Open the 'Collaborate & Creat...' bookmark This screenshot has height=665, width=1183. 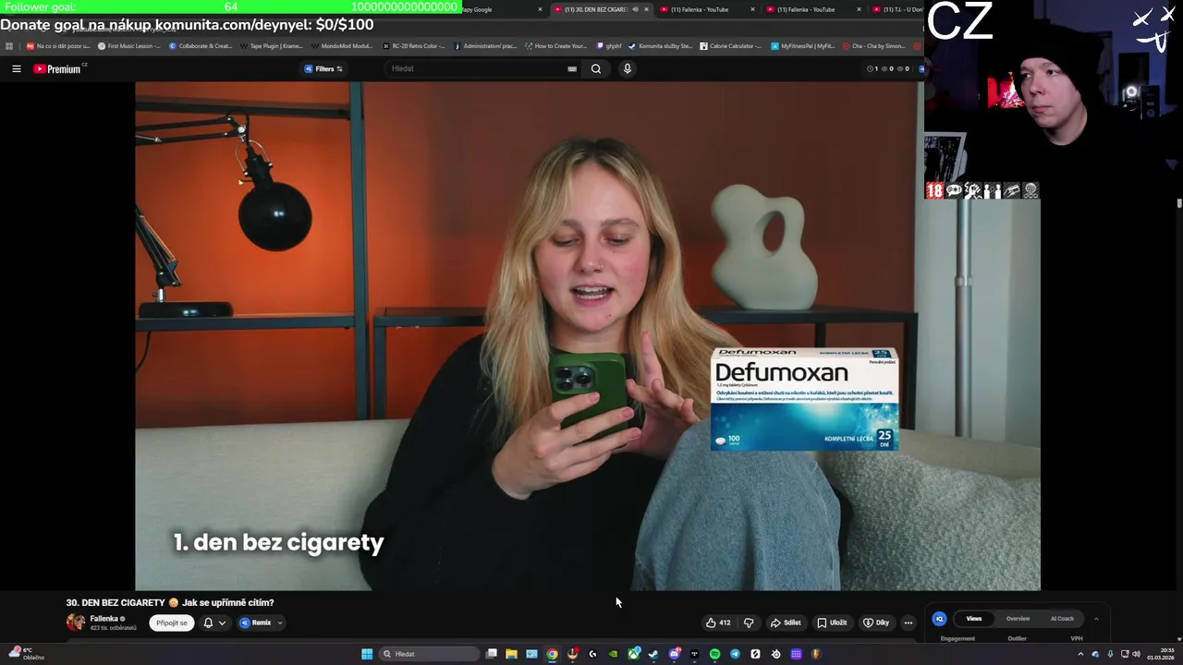click(200, 45)
